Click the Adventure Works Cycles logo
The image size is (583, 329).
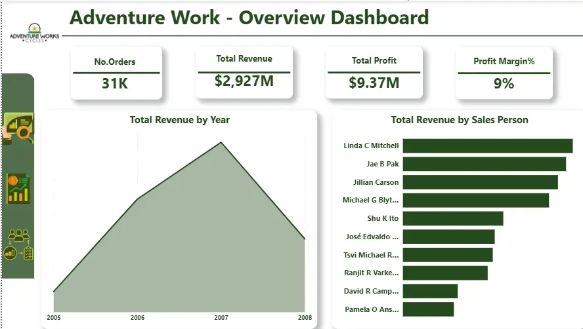coord(34,33)
